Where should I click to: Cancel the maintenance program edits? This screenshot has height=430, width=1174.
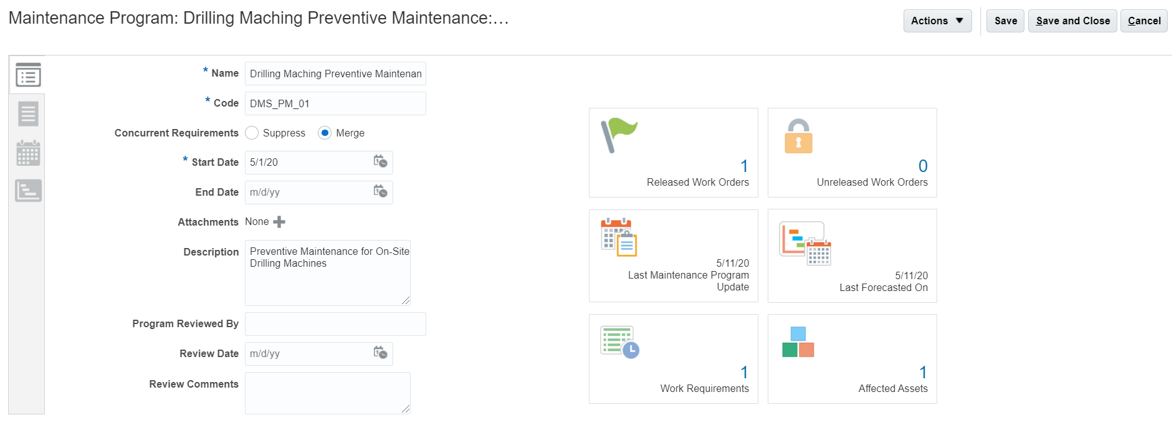coord(1144,21)
